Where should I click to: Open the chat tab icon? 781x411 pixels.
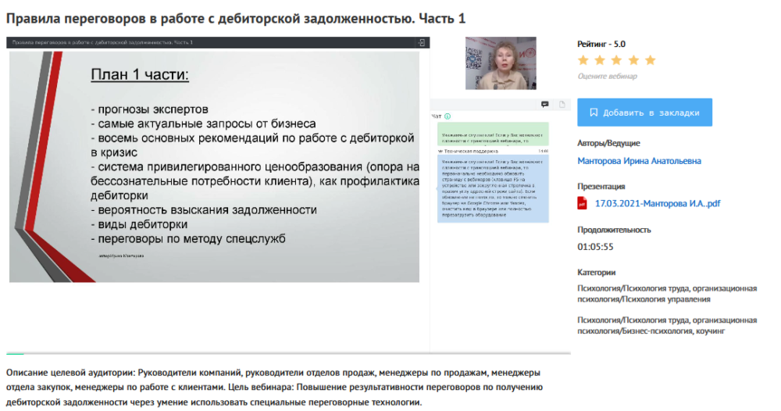pos(545,105)
